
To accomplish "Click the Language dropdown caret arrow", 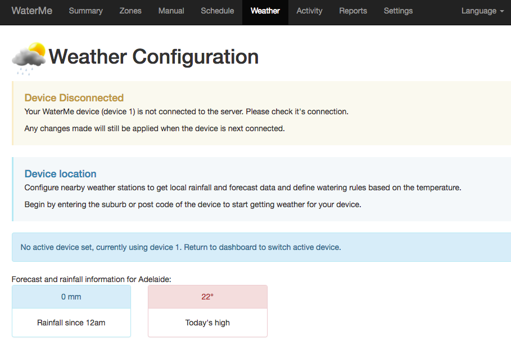I will tap(502, 11).
